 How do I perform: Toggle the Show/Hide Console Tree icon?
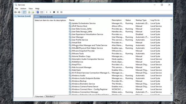tap(24, 12)
